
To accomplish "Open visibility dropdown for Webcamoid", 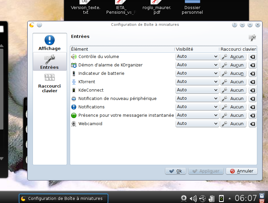I will [197, 124].
